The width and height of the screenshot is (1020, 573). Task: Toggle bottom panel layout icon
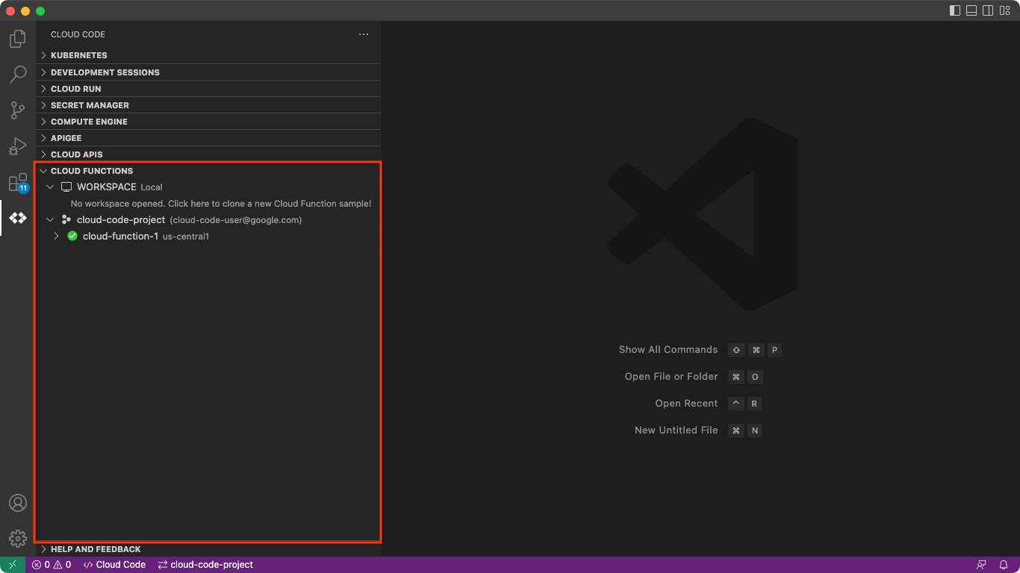[x=971, y=10]
